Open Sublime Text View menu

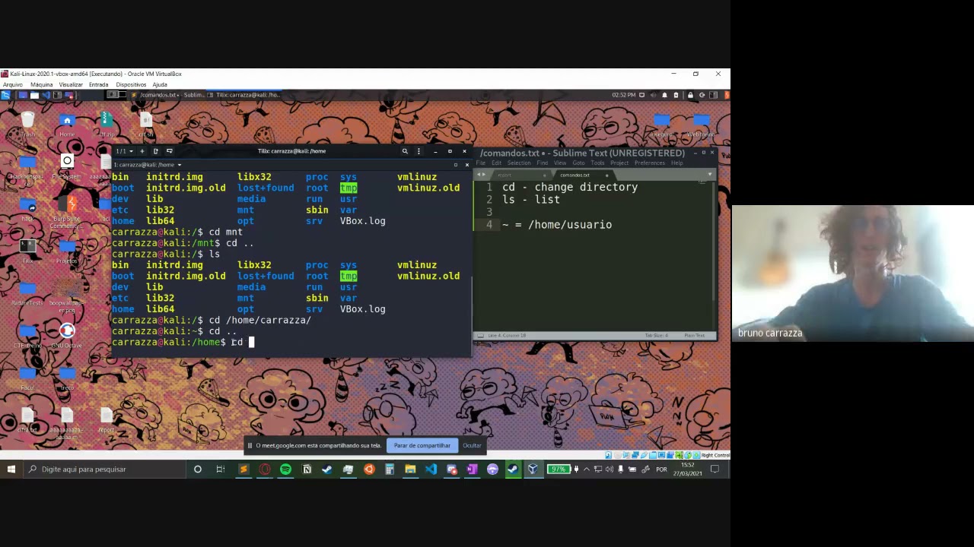pyautogui.click(x=560, y=163)
